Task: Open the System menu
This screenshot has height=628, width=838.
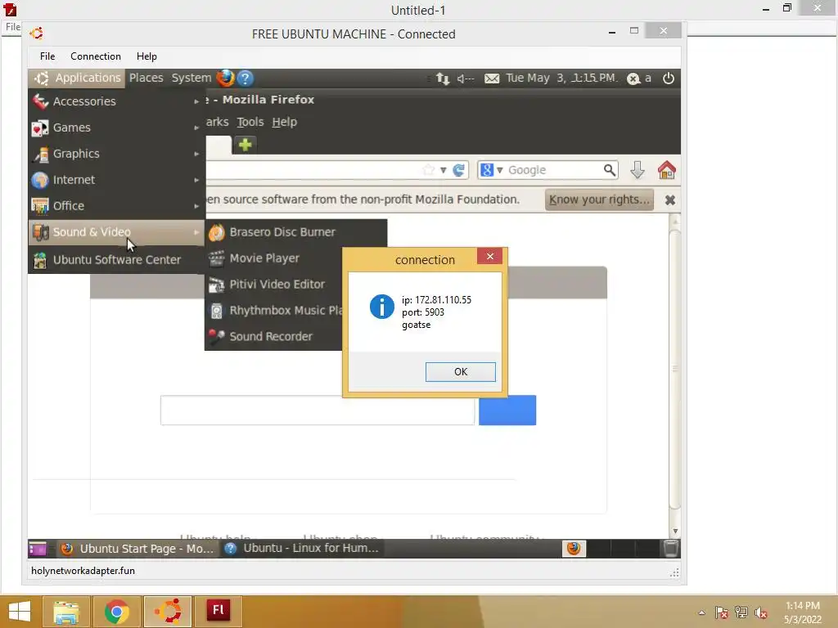Action: tap(191, 78)
